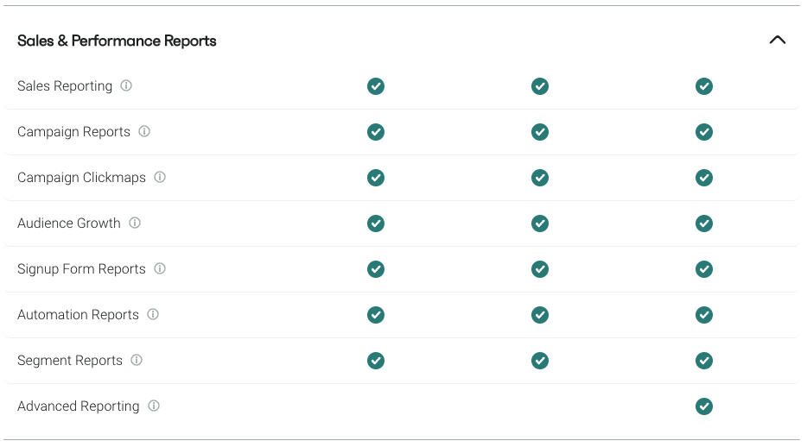The image size is (807, 447).
Task: Click info icon next to Sales Reporting
Action: click(x=126, y=85)
